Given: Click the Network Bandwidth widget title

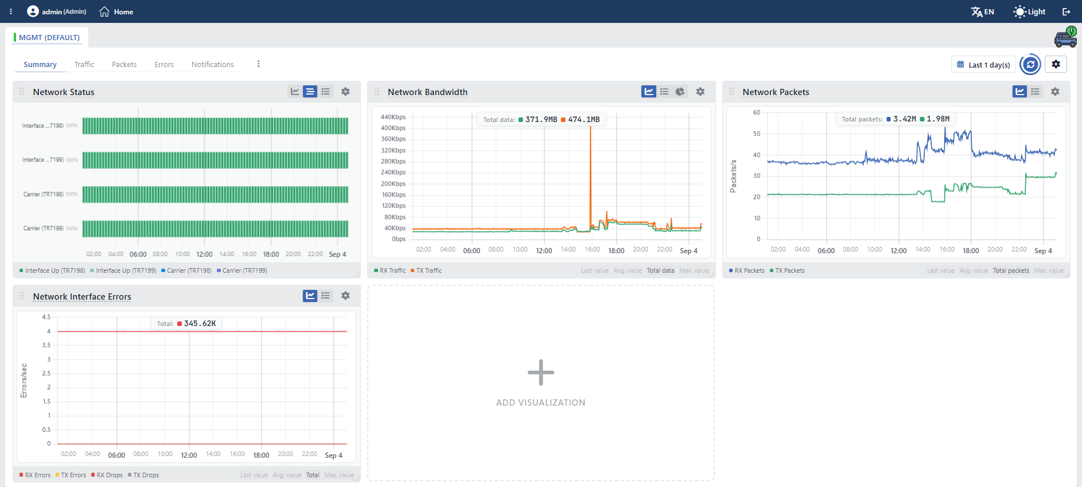Looking at the screenshot, I should click(x=427, y=92).
